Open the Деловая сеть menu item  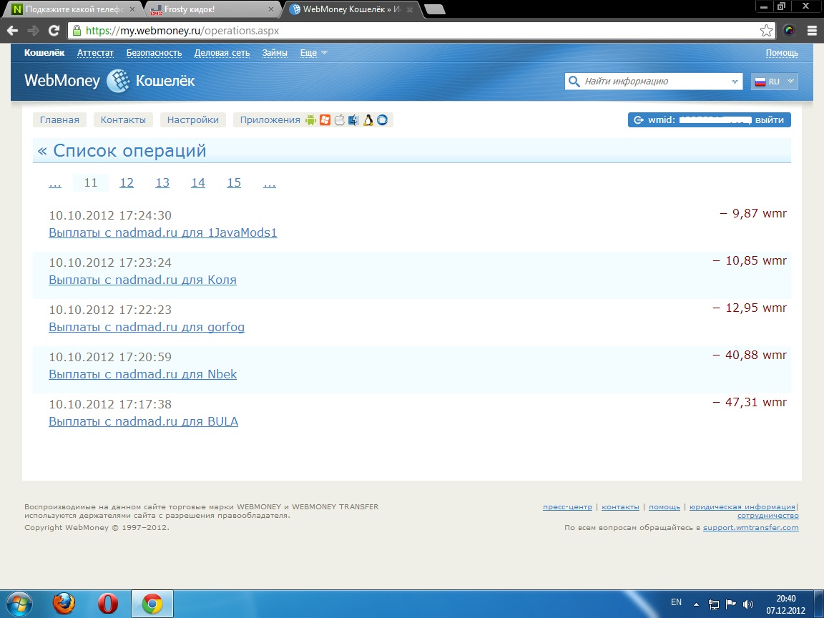222,52
